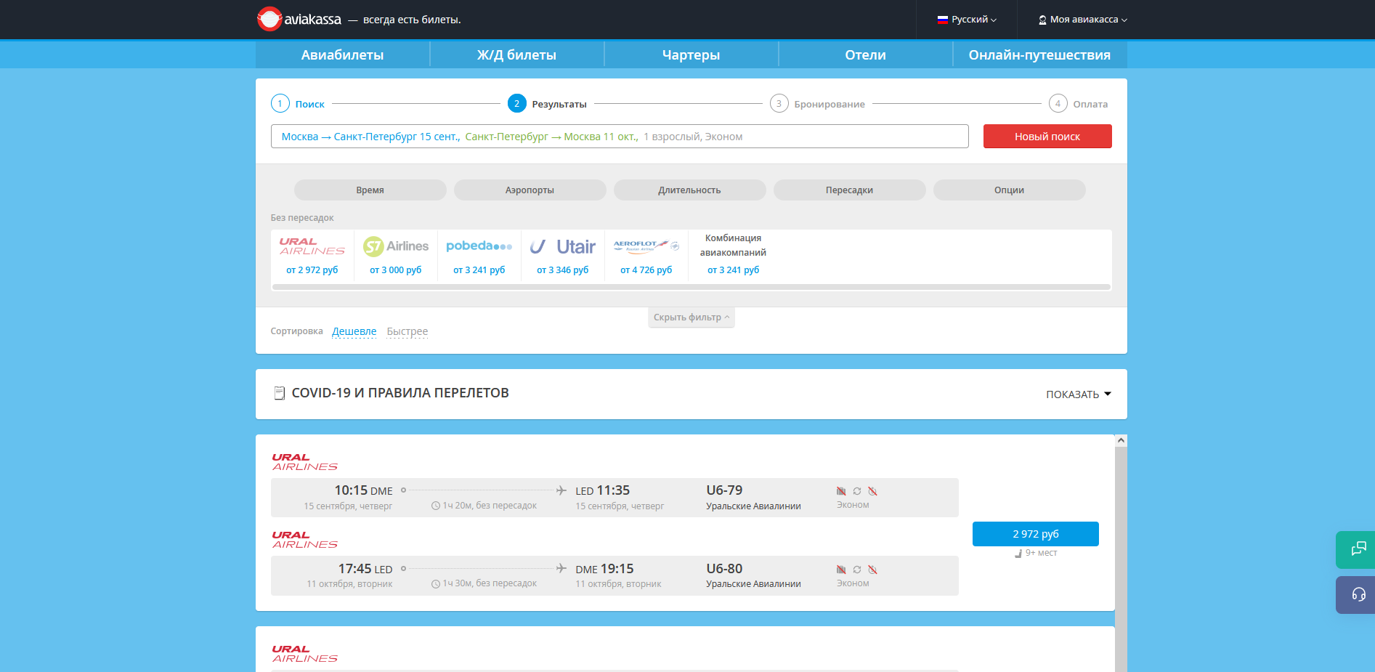Expand the Длительность filter
The width and height of the screenshot is (1375, 672).
click(x=689, y=190)
